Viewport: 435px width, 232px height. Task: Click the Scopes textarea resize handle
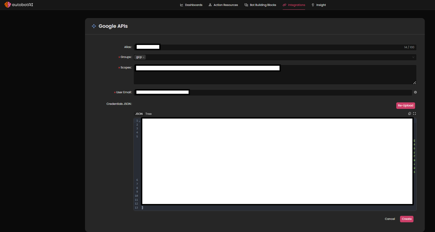click(415, 83)
